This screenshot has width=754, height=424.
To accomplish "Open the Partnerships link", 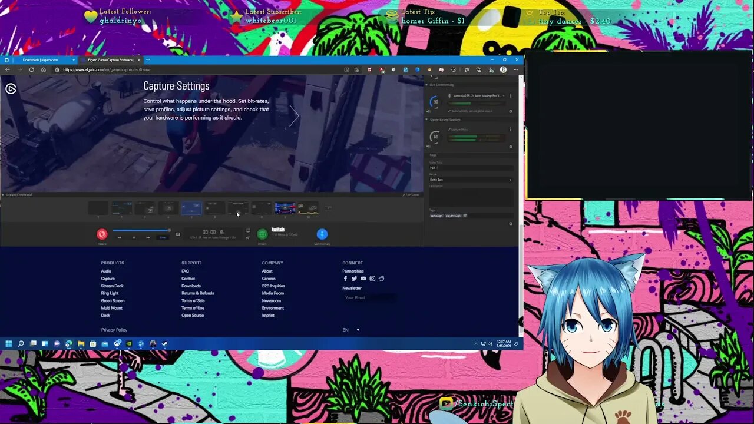I will point(353,271).
